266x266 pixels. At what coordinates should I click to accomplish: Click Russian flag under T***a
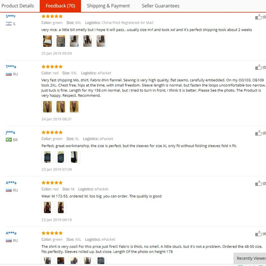(9, 74)
